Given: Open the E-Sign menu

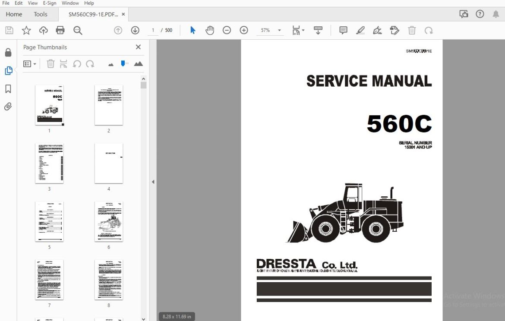Looking at the screenshot, I should 50,3.
